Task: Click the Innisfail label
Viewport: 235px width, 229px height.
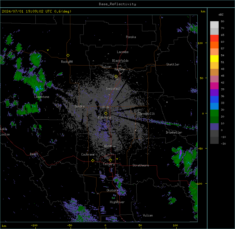Action: (x=113, y=89)
